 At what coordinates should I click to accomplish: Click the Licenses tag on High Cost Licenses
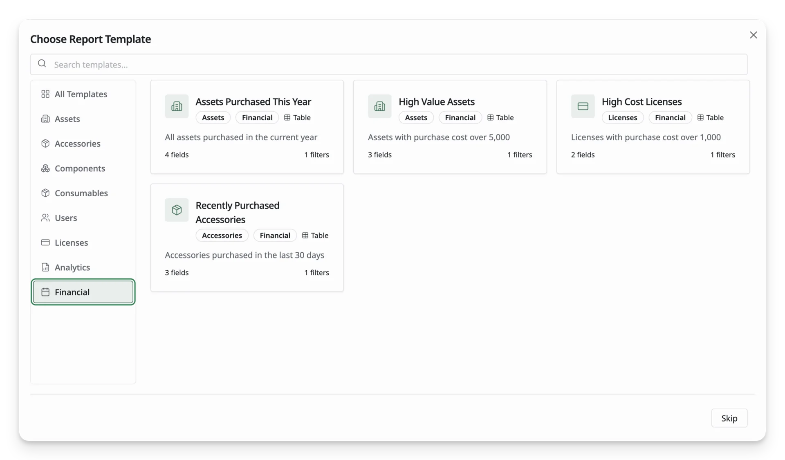click(622, 117)
